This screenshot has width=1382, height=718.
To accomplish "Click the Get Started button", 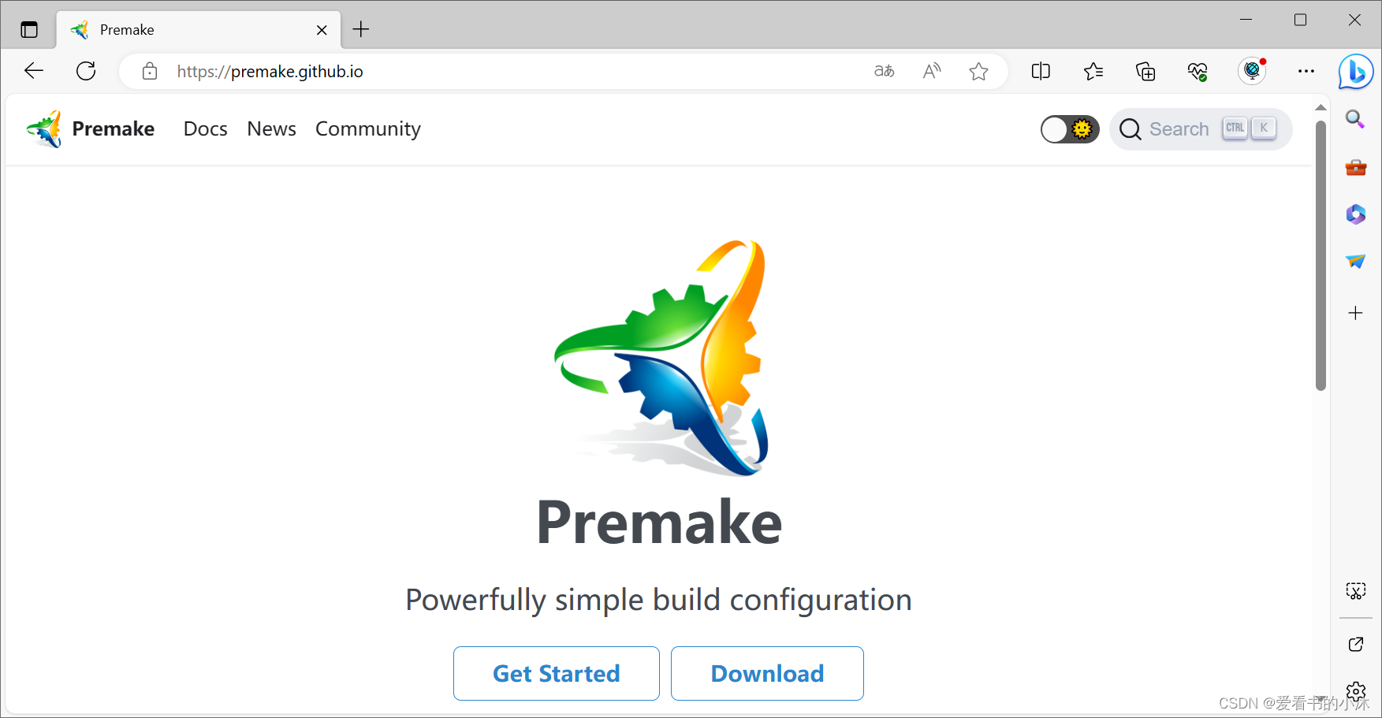I will pyautogui.click(x=557, y=674).
